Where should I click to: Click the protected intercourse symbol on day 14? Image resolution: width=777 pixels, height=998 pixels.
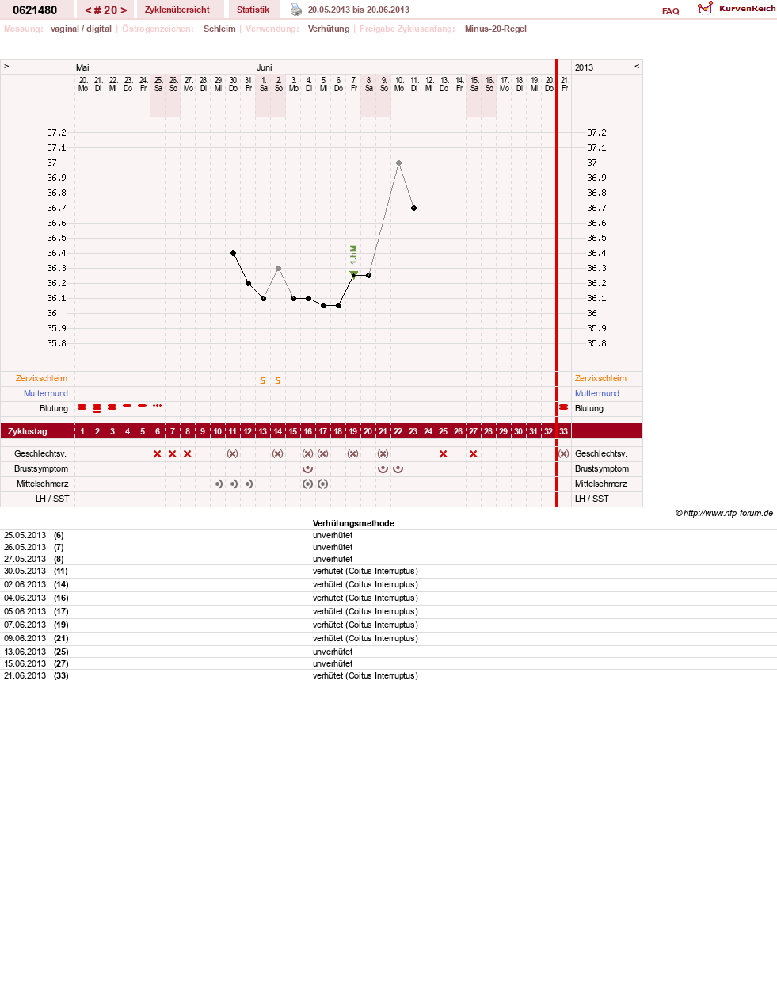(x=277, y=453)
